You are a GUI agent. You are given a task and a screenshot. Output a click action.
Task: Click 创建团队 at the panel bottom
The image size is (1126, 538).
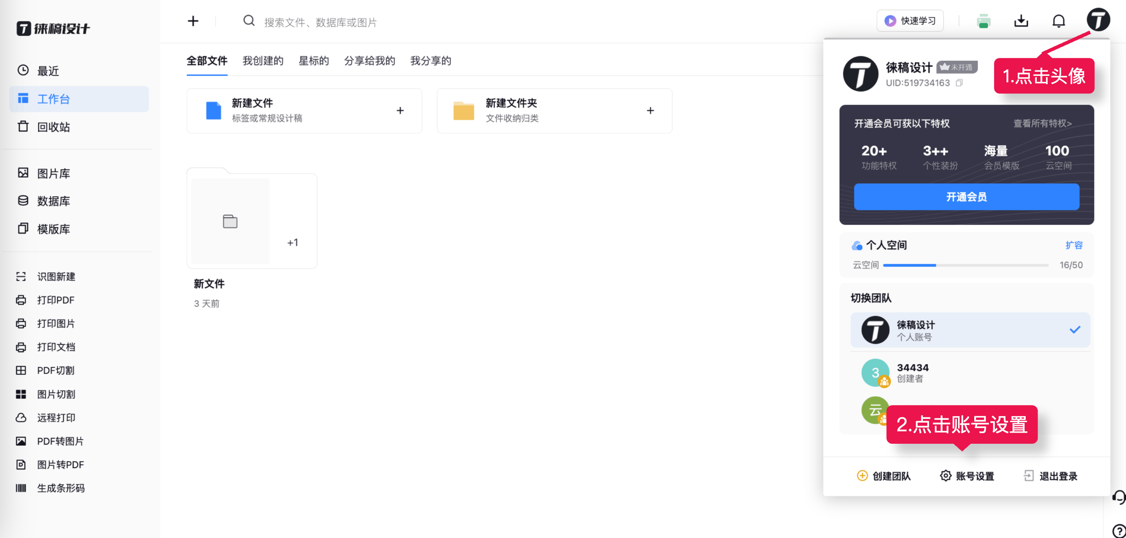(x=884, y=476)
